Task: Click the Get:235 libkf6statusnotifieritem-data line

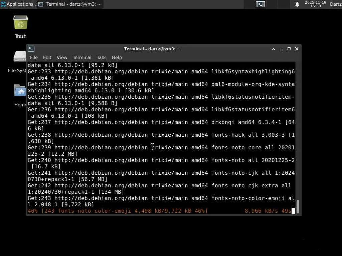Action: 161,100
